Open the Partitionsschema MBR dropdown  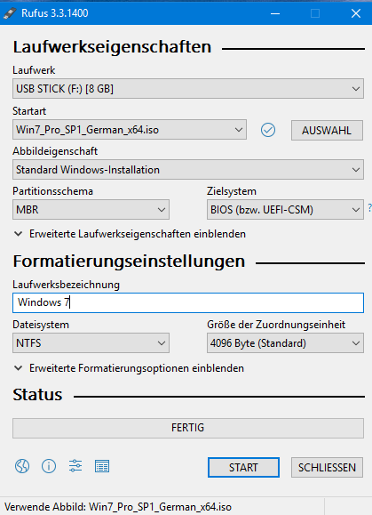[91, 210]
